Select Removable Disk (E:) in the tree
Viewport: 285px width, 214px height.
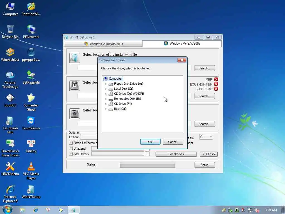pyautogui.click(x=127, y=99)
